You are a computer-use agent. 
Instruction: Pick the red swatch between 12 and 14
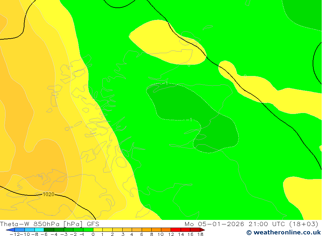point(176,230)
